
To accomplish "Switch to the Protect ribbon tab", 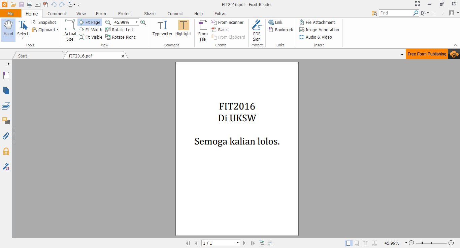I will (125, 13).
